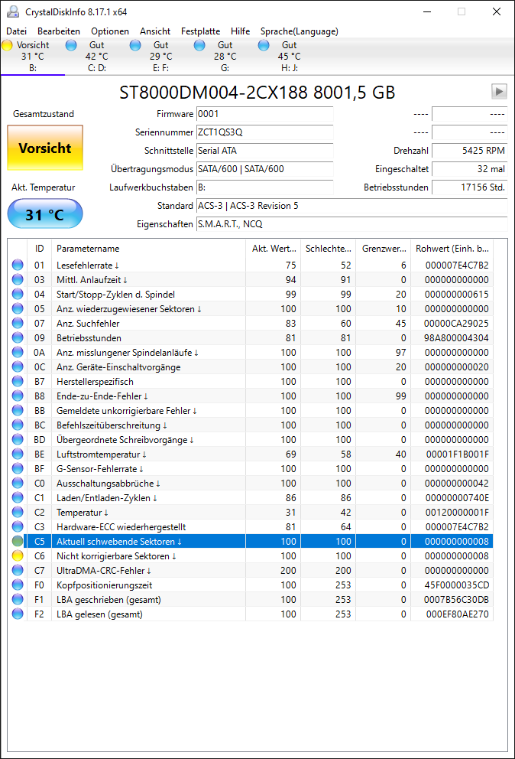Click status icon of LBA geschrieben row
The image size is (515, 759).
coord(18,599)
